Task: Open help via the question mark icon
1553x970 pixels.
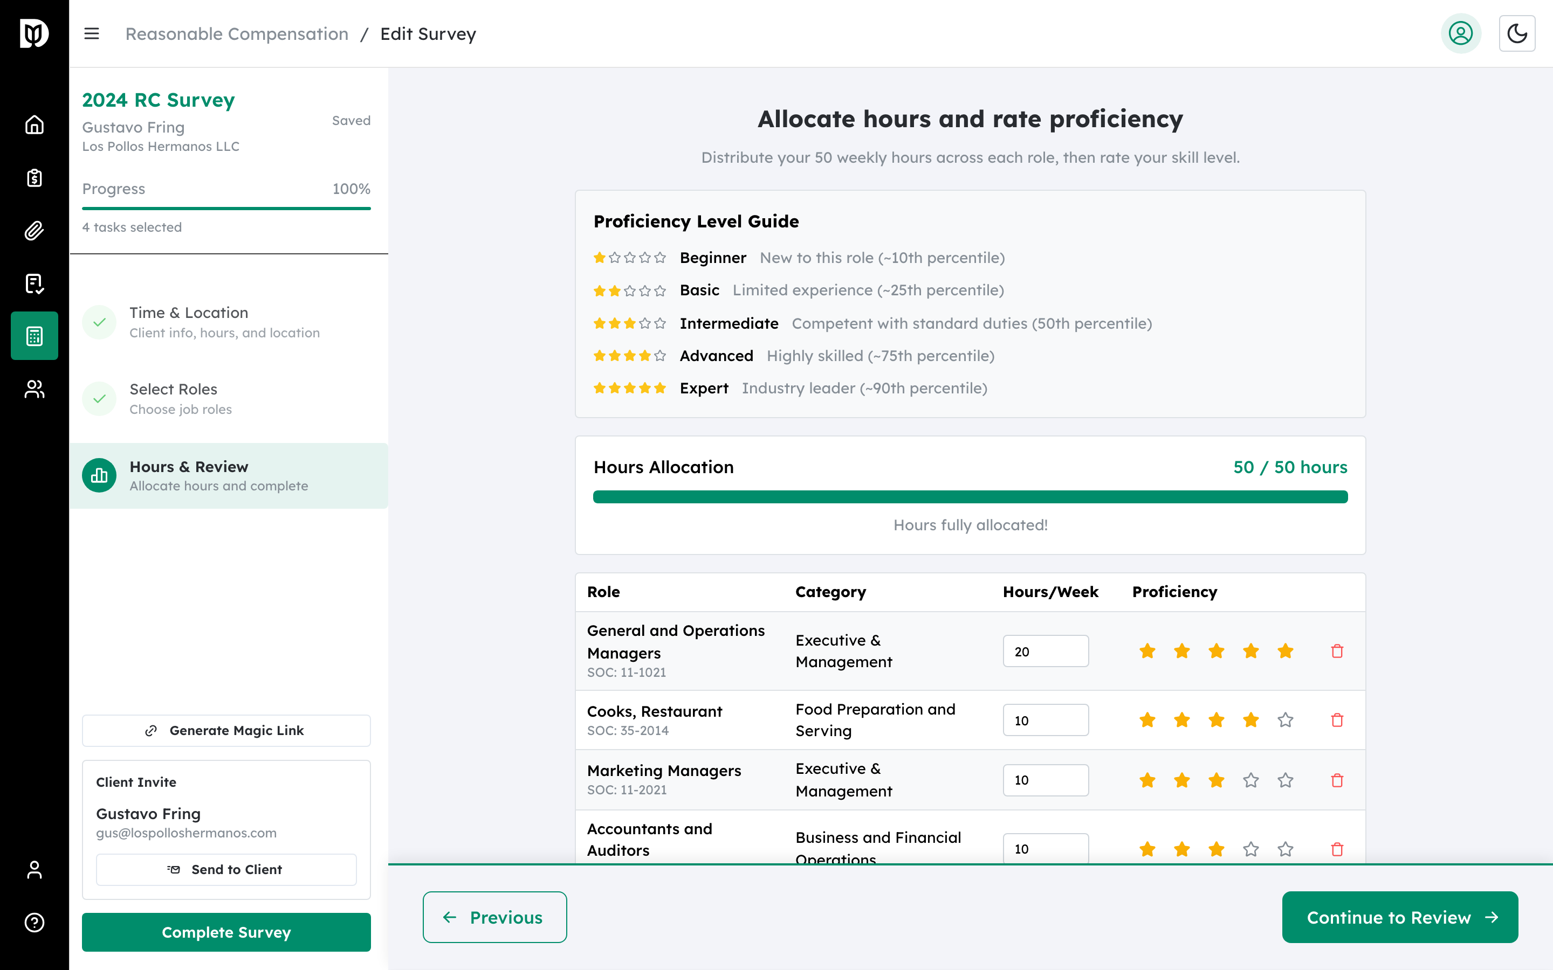Action: pos(33,923)
